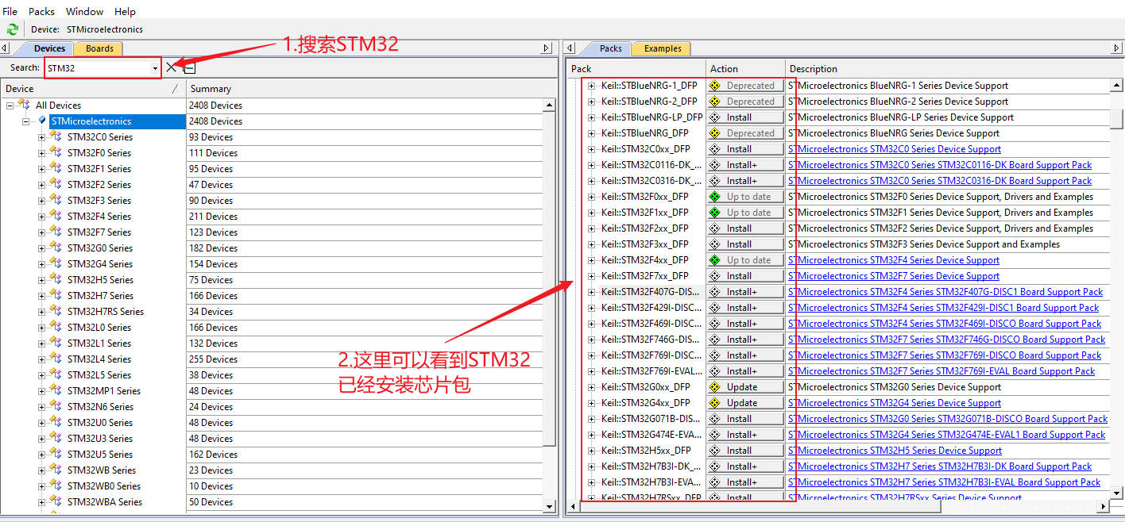This screenshot has height=522, width=1125.
Task: Open the Packs menu
Action: click(x=42, y=11)
